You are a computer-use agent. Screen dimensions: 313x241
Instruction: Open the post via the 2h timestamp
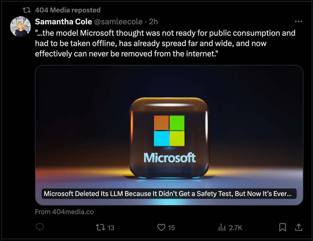(153, 21)
